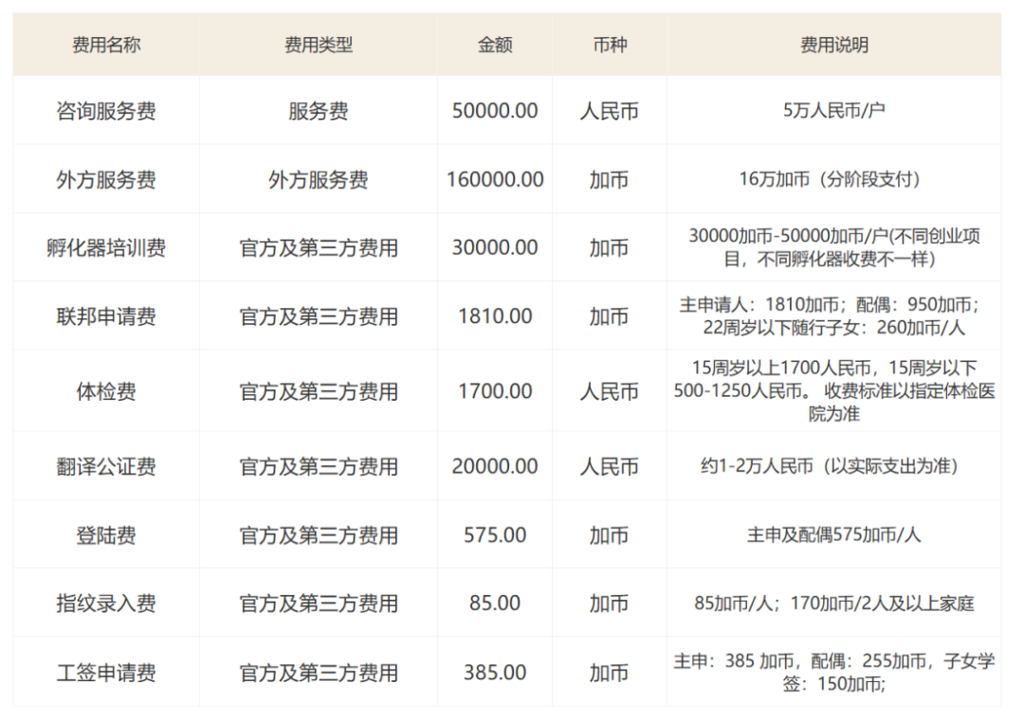Screen dimensions: 1024x720
Task: Select the 工签申请费 cell
Action: (106, 673)
